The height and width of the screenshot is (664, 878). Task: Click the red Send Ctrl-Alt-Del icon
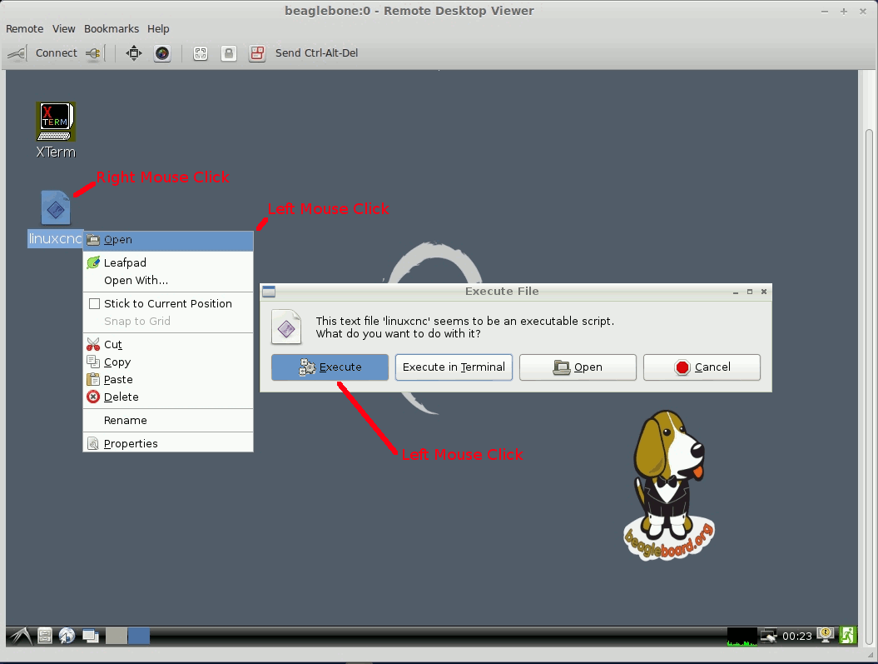[x=257, y=53]
